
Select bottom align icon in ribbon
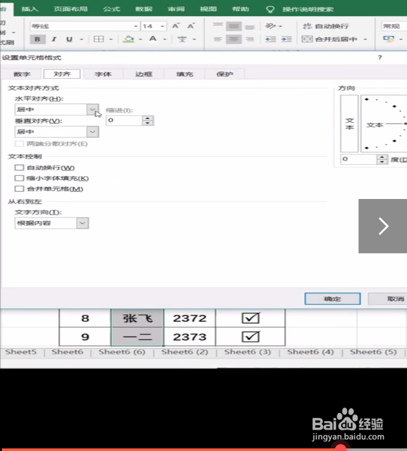[x=249, y=26]
